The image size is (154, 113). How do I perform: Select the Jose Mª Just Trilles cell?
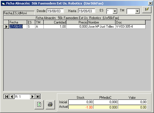[x=102, y=27]
